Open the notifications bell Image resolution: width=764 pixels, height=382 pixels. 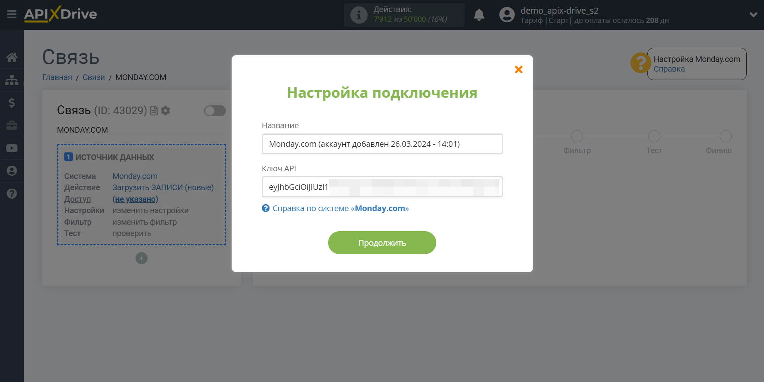point(479,15)
